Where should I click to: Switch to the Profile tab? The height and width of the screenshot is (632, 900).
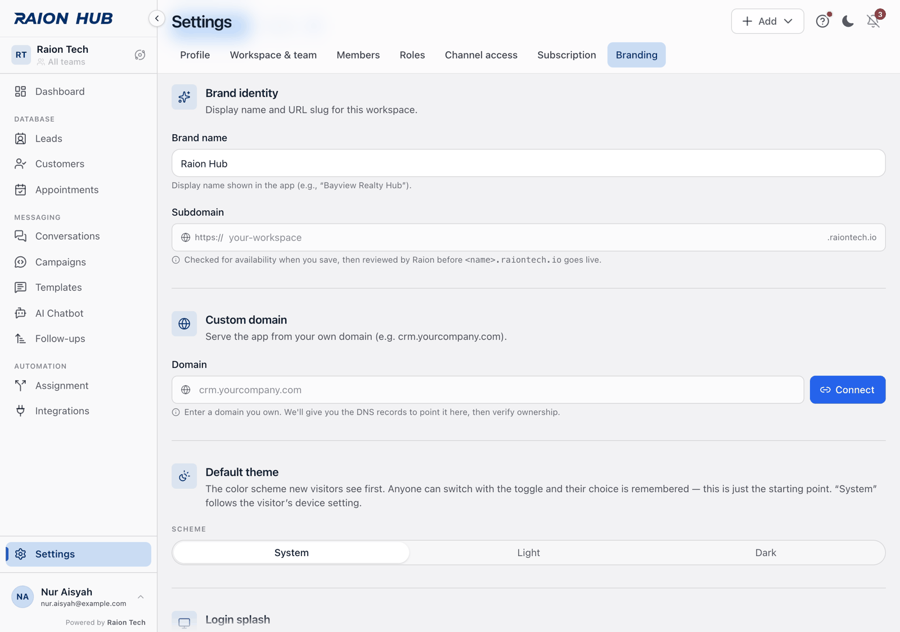pyautogui.click(x=195, y=55)
